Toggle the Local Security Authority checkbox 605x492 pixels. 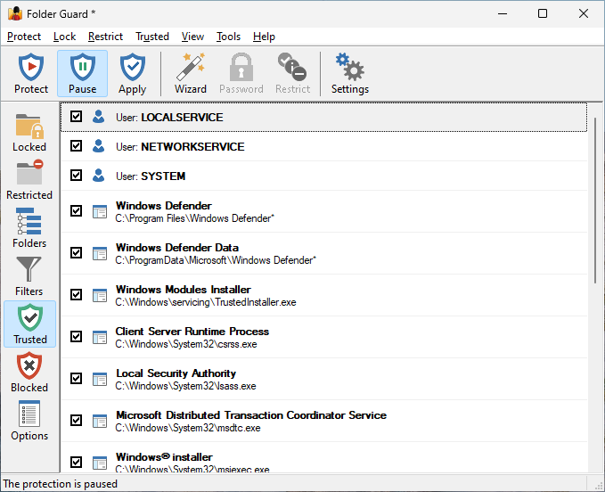76,378
